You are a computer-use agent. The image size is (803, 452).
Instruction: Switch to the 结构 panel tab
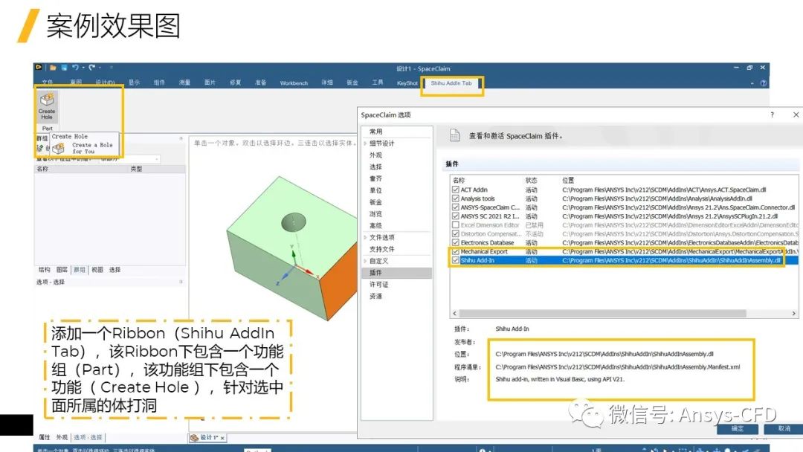coord(44,270)
